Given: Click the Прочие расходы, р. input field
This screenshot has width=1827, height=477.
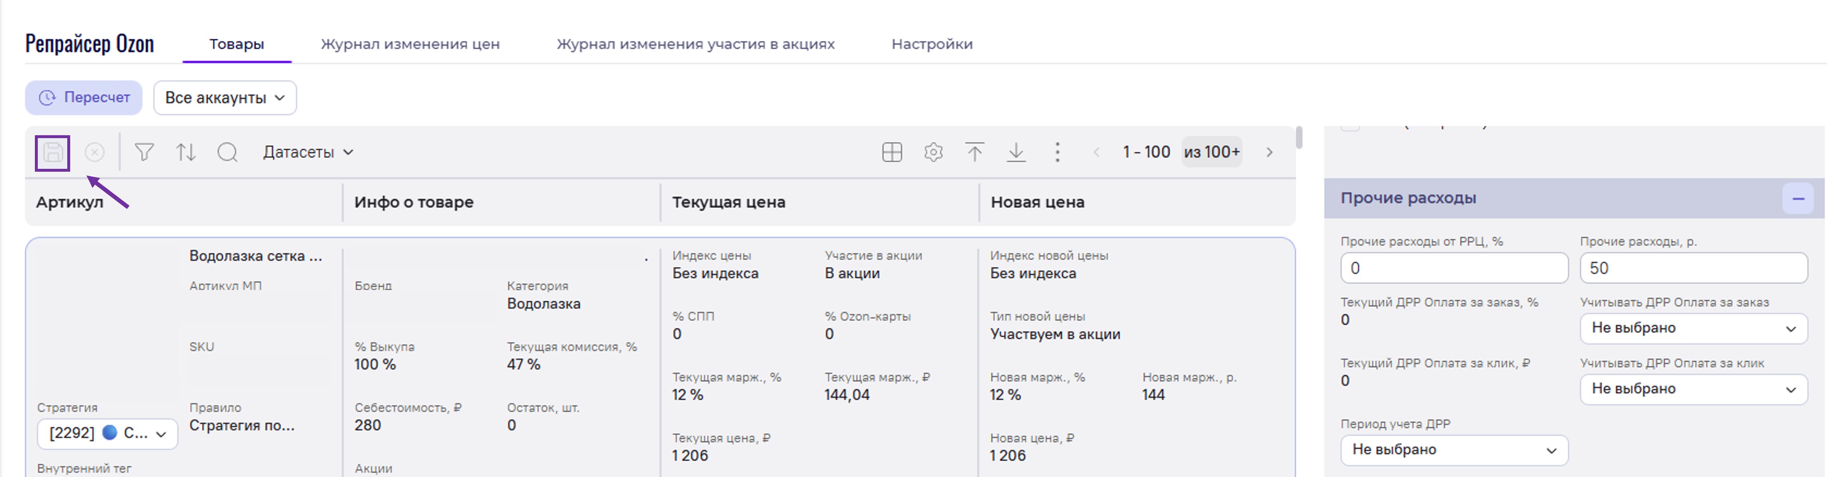Looking at the screenshot, I should click(1693, 268).
